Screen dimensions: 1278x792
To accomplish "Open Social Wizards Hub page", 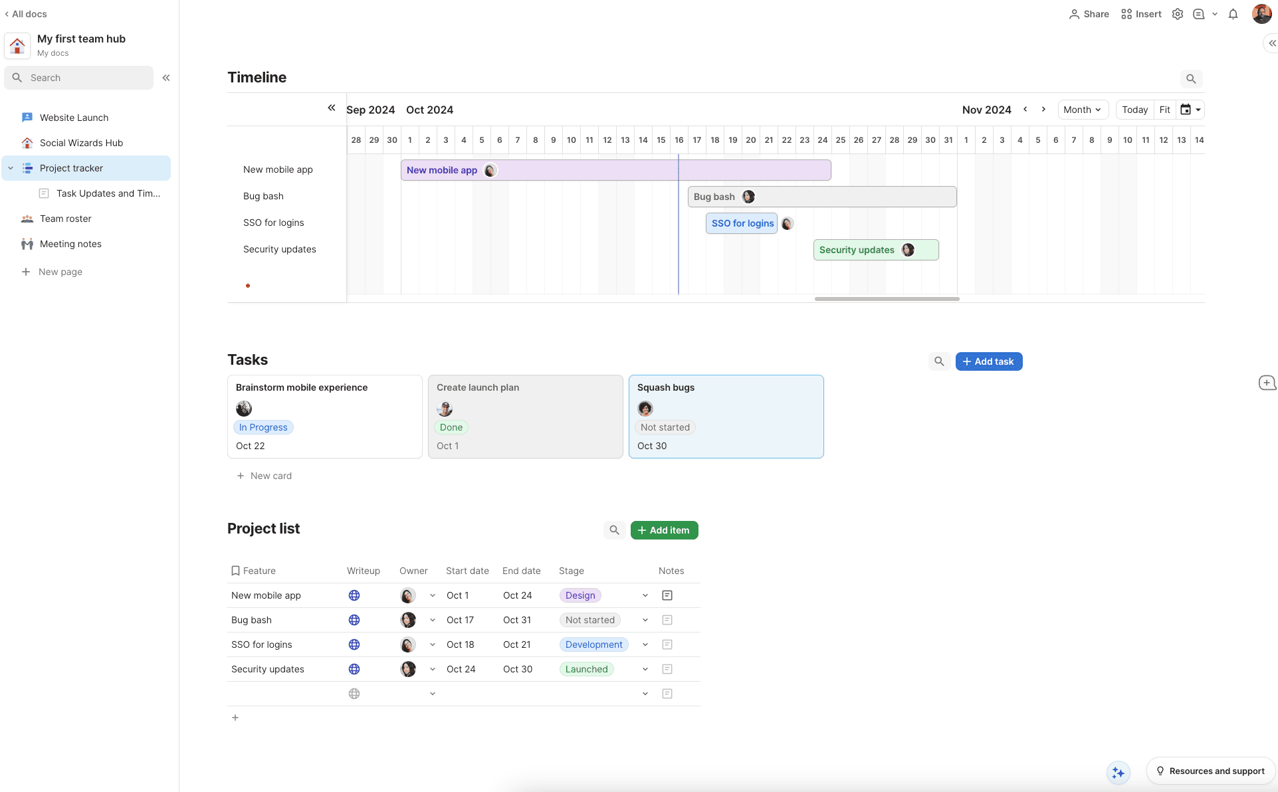I will (86, 143).
